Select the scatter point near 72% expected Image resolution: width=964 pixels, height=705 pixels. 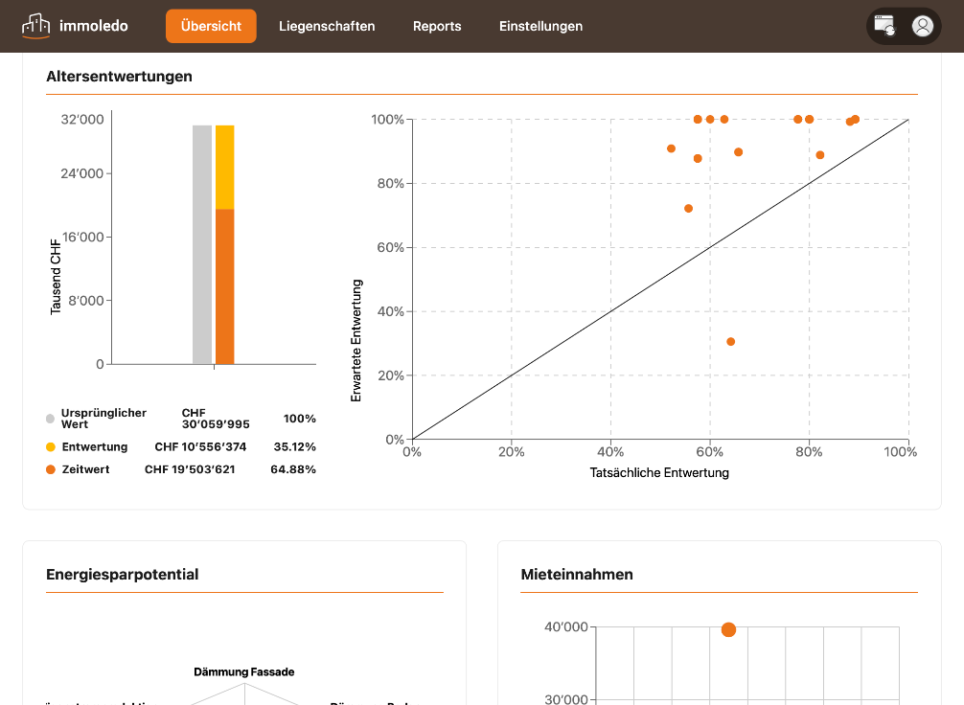click(689, 209)
